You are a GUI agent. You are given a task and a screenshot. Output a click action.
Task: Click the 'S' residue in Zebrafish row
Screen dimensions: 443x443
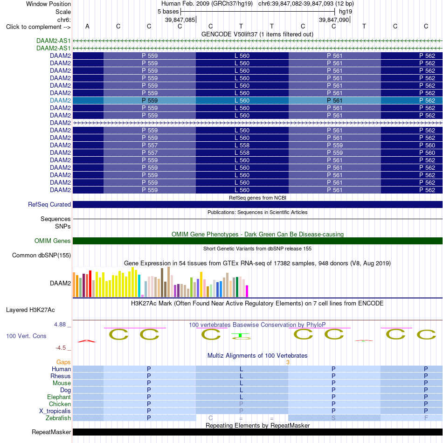point(334,418)
